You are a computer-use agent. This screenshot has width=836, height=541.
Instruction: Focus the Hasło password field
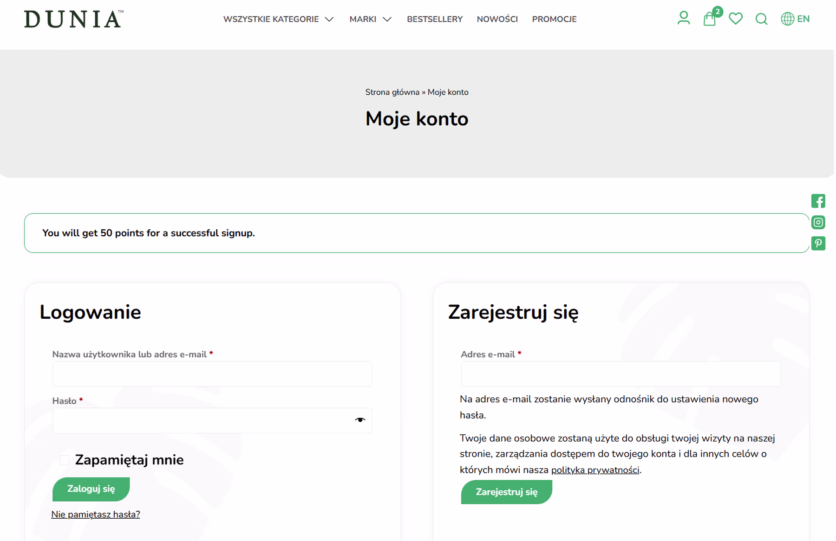(212, 420)
